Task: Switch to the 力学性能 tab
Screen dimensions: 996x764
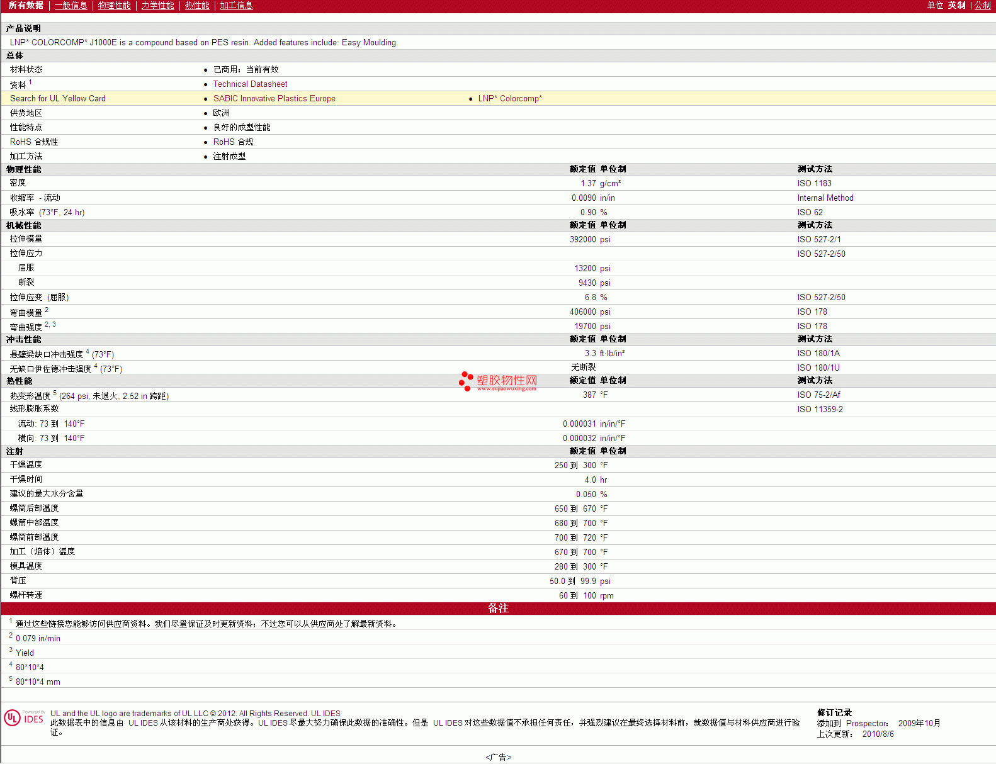Action: tap(157, 5)
